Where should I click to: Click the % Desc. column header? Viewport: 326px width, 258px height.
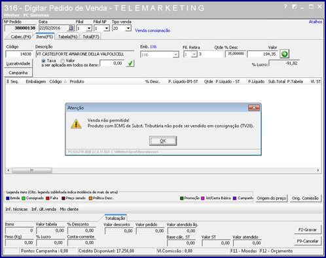click(x=153, y=82)
